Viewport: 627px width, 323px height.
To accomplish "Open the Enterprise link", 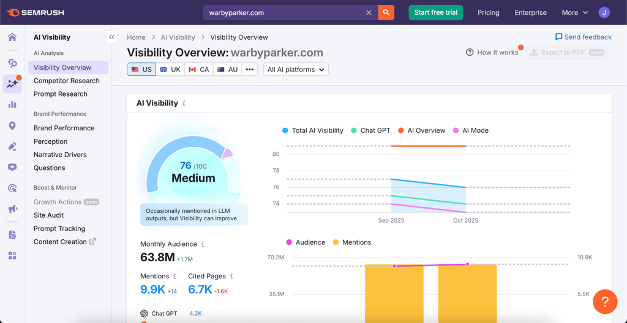I will [x=530, y=12].
